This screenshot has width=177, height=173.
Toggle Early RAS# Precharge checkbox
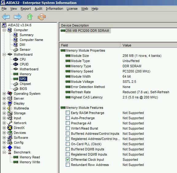click(68, 113)
